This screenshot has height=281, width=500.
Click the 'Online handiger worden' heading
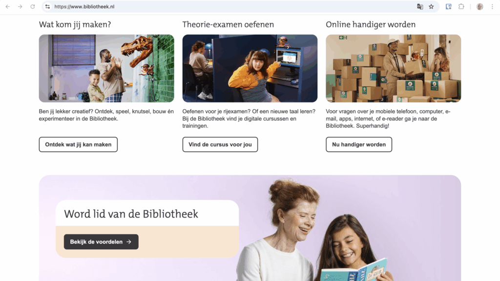(371, 24)
